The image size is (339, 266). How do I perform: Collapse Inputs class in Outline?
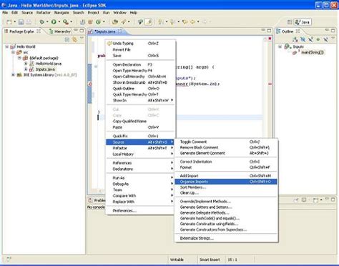pyautogui.click(x=280, y=46)
